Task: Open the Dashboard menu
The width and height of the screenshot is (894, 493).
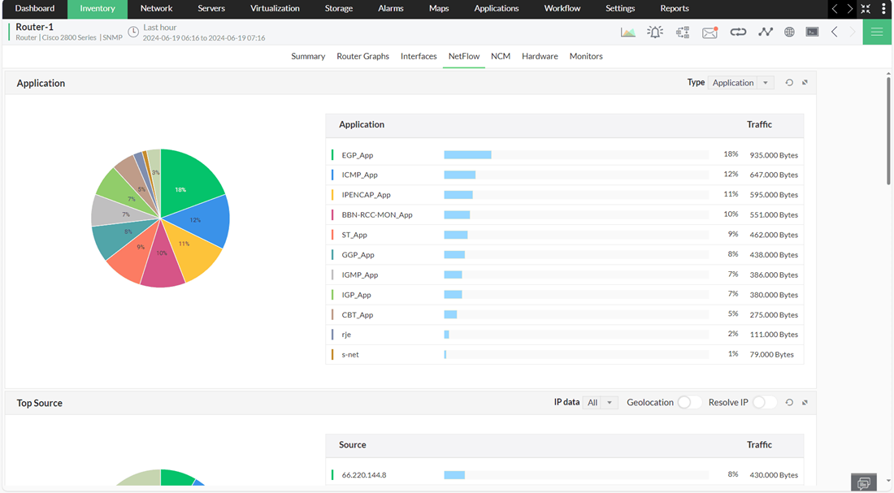Action: (35, 9)
